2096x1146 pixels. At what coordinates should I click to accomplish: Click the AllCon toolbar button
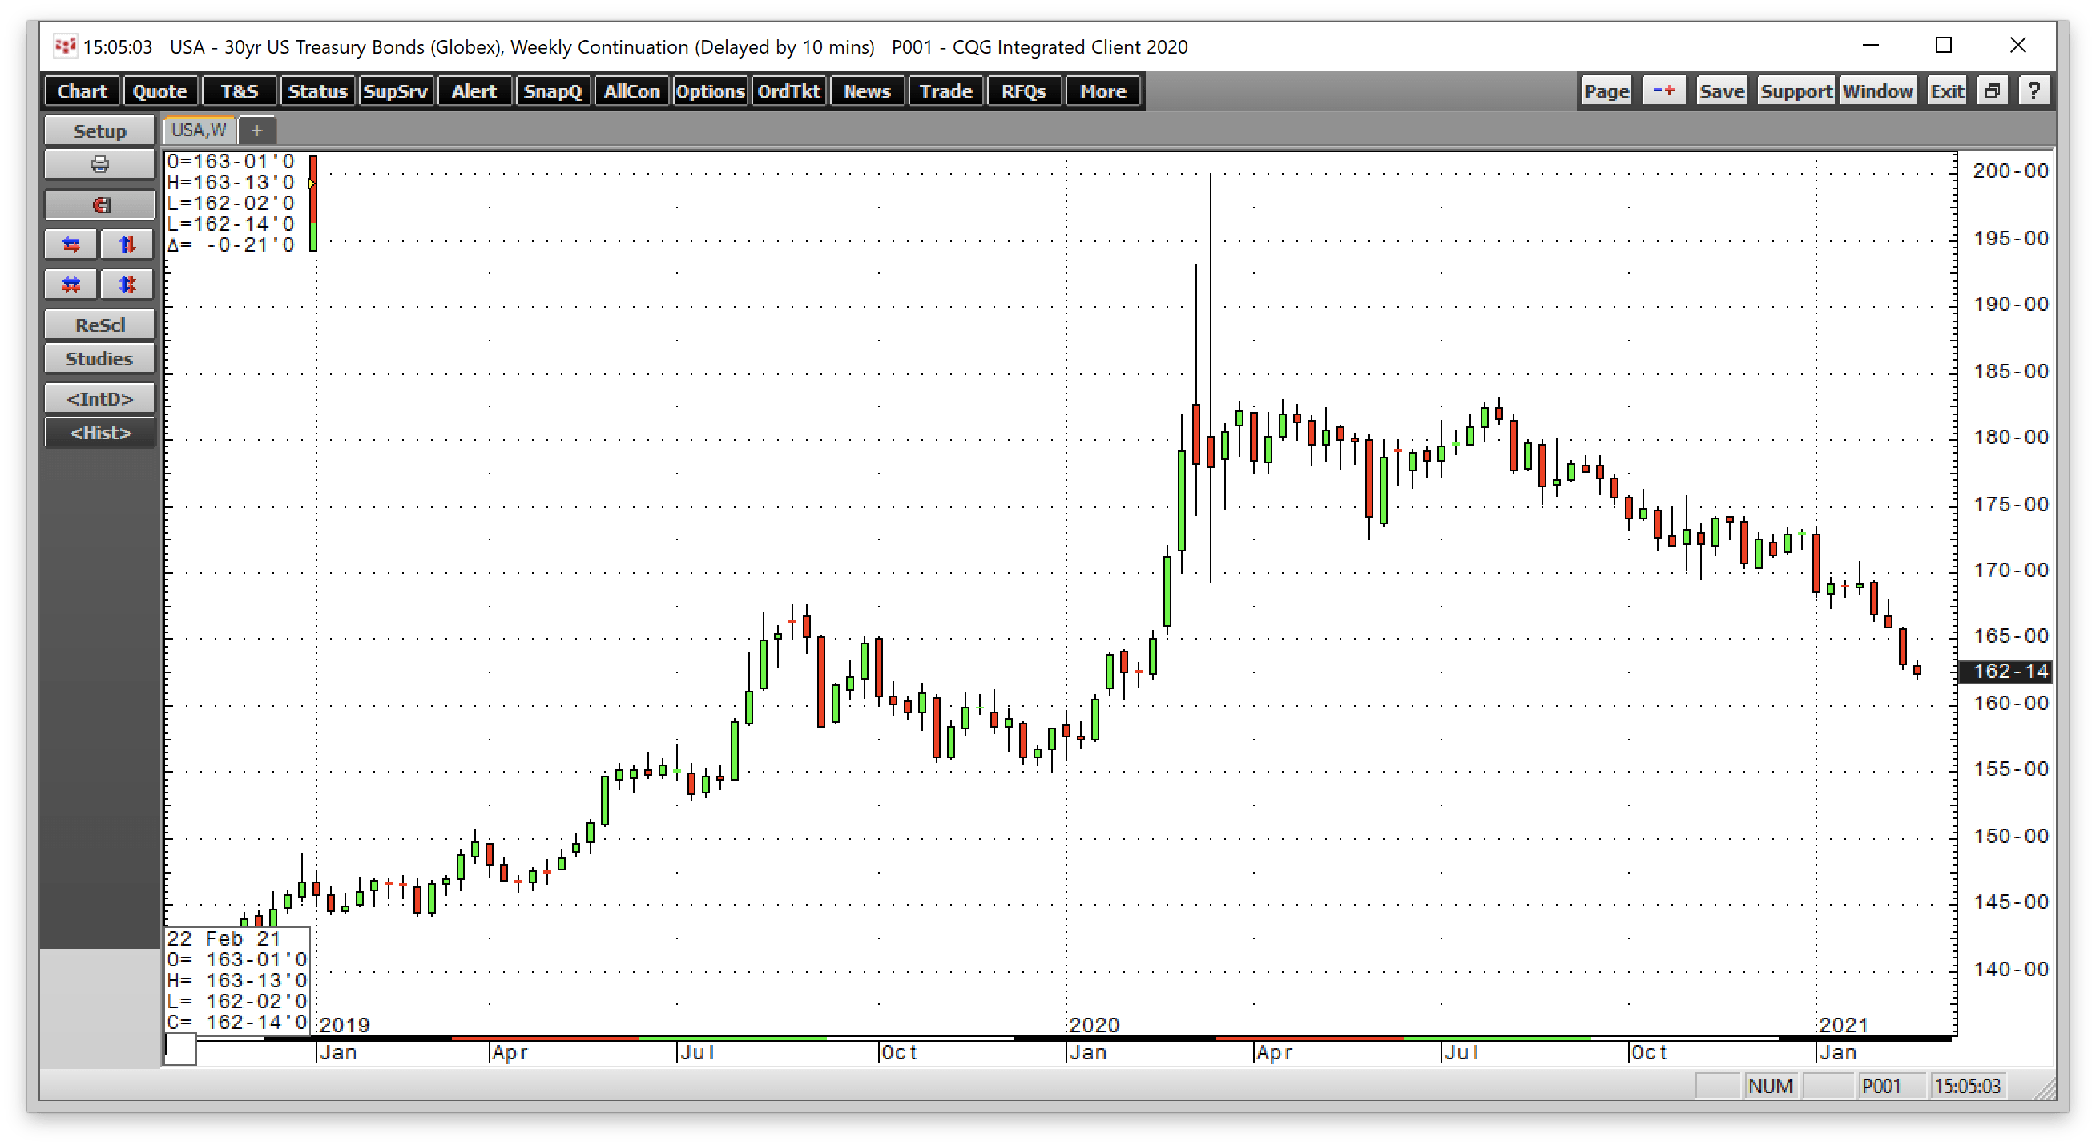tap(631, 91)
